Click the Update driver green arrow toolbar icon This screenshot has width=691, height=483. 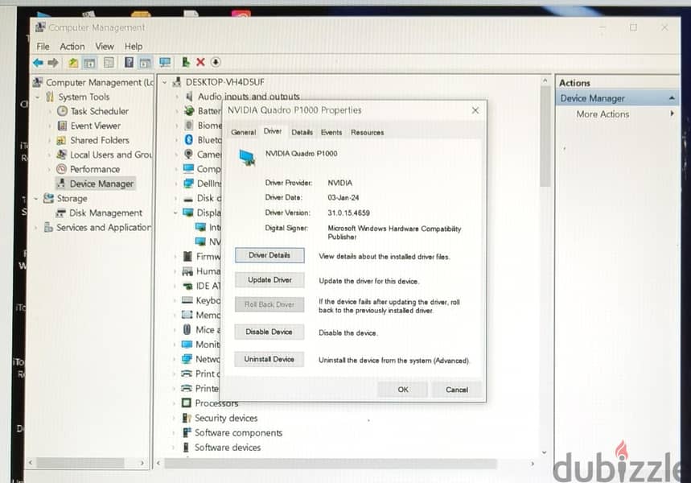tap(186, 63)
